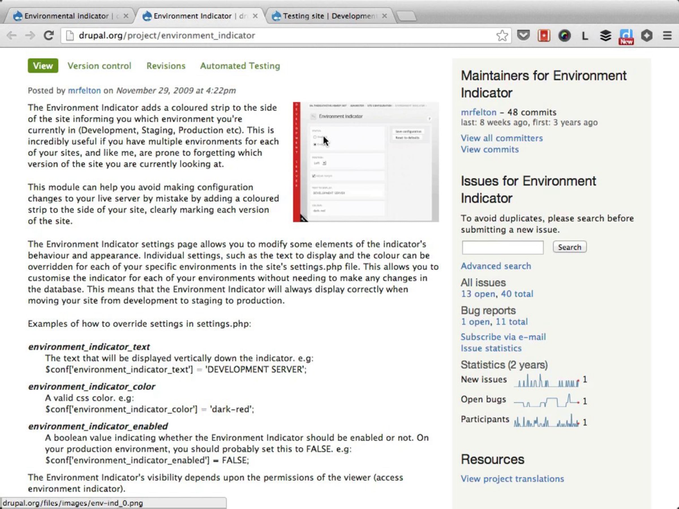Close the Testing site tab
679x509 pixels.
(x=384, y=16)
